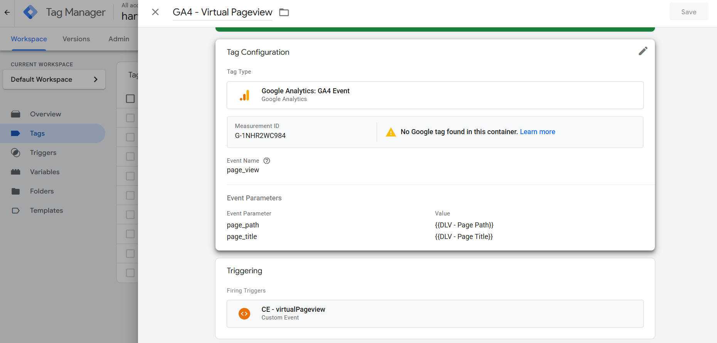The height and width of the screenshot is (343, 717).
Task: Switch to the Workspace tab
Action: [29, 39]
